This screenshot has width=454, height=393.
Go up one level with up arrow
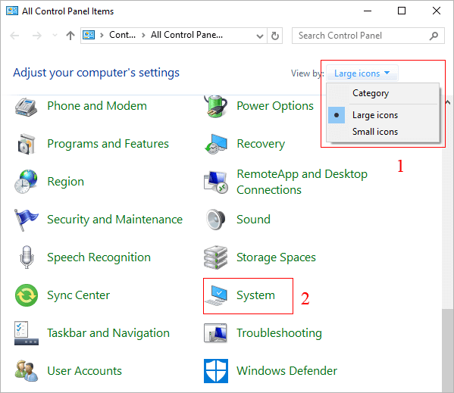[70, 36]
